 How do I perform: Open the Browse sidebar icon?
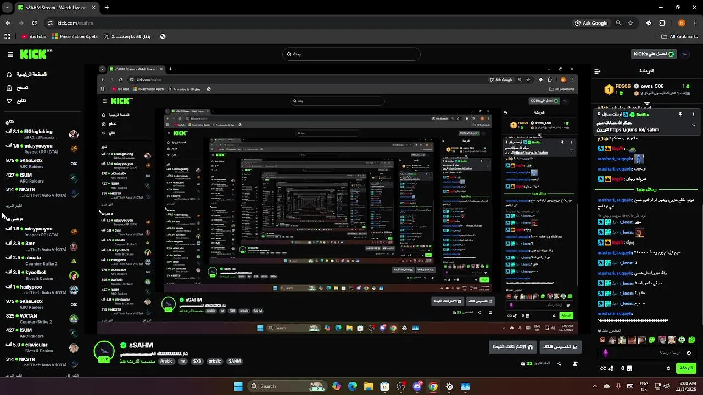tap(9, 87)
